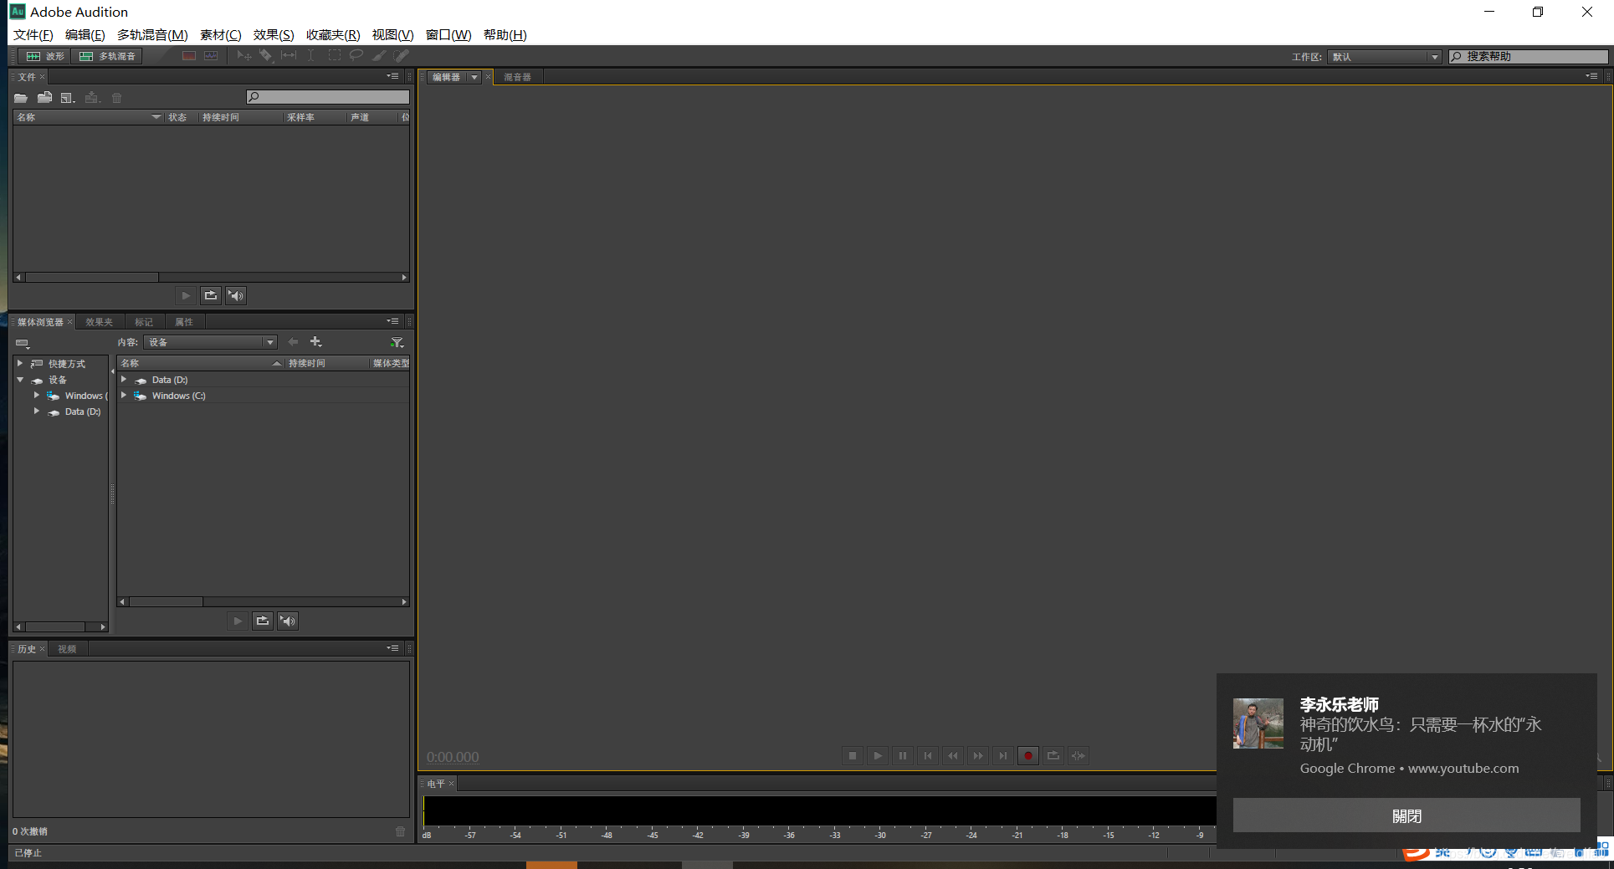
Task: Click 關閉 on the YouTube notification
Action: coord(1406,815)
